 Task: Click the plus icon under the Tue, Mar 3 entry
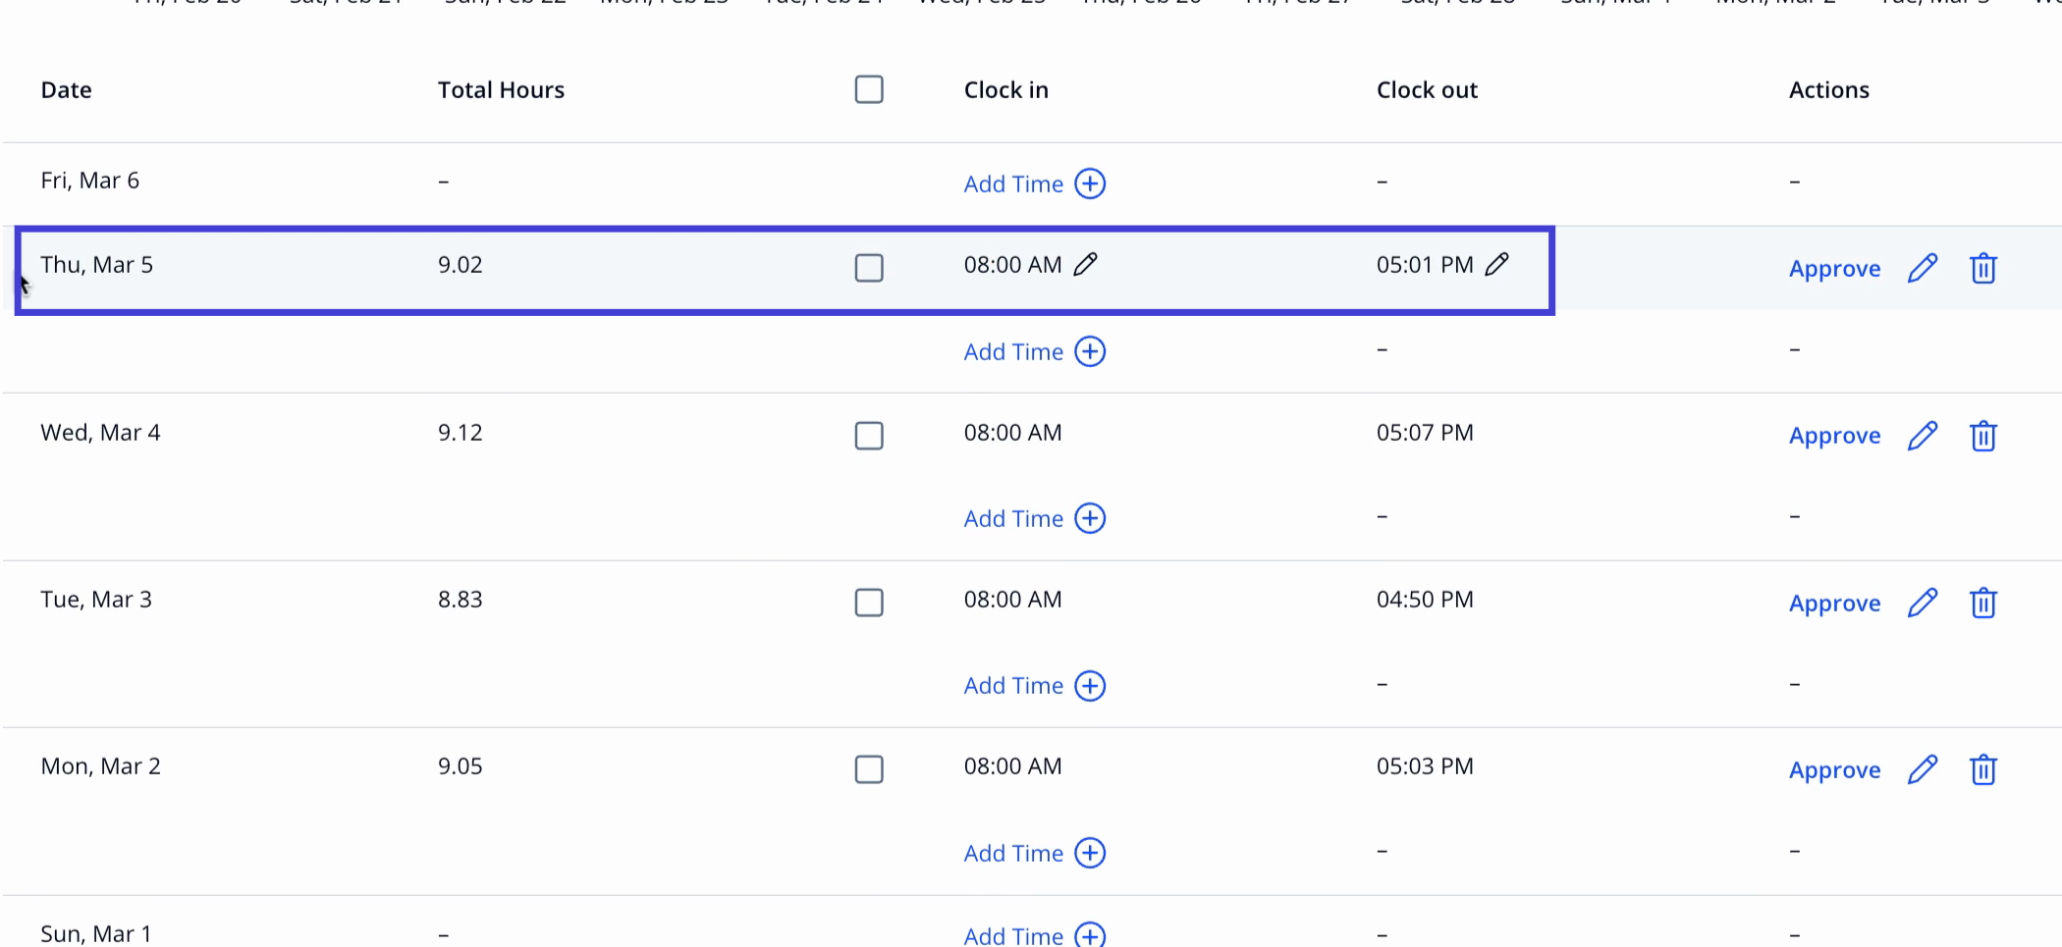pyautogui.click(x=1090, y=685)
